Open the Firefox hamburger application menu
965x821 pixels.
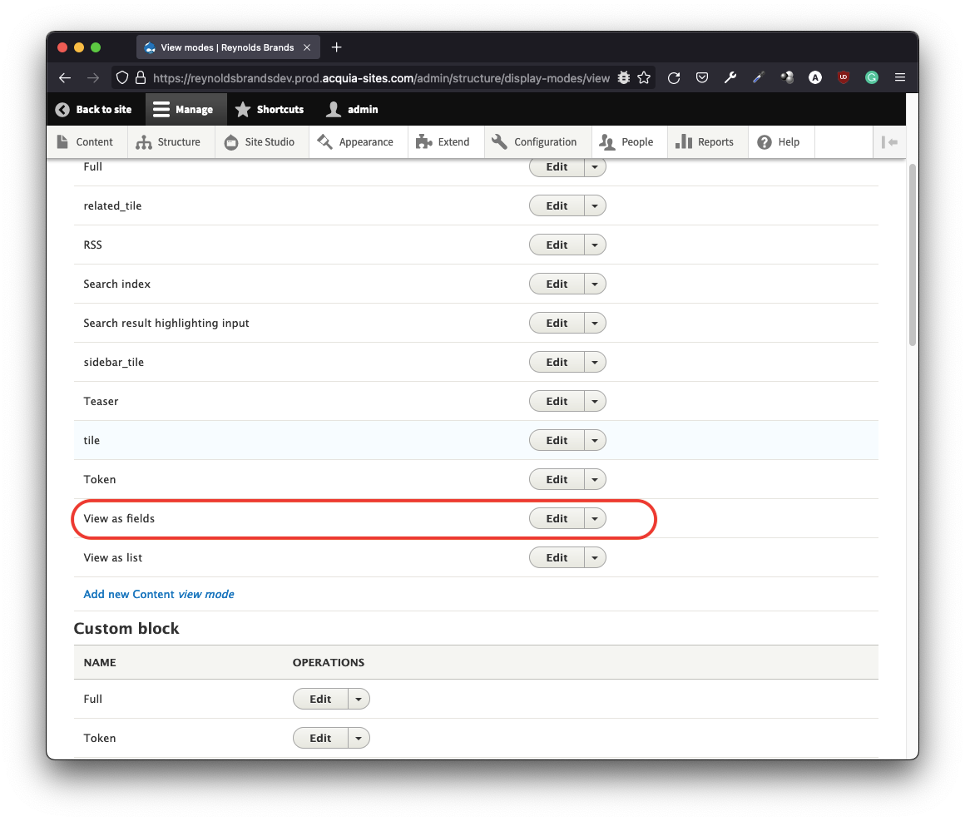[900, 77]
